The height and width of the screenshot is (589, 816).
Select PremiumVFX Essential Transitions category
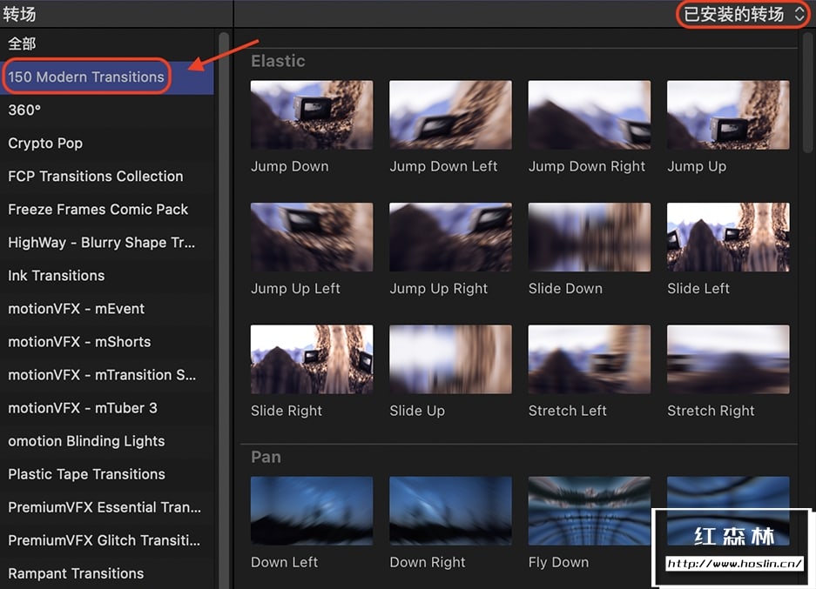click(x=107, y=507)
